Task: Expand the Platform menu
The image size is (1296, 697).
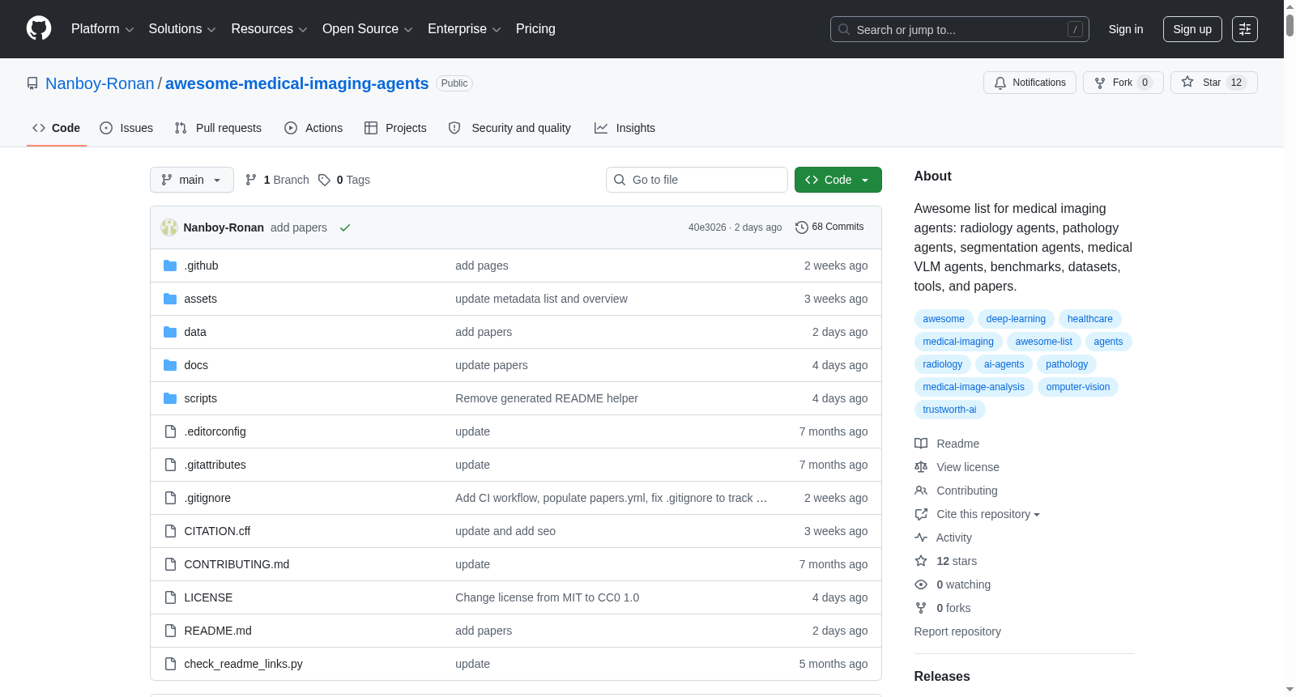Action: click(x=102, y=29)
